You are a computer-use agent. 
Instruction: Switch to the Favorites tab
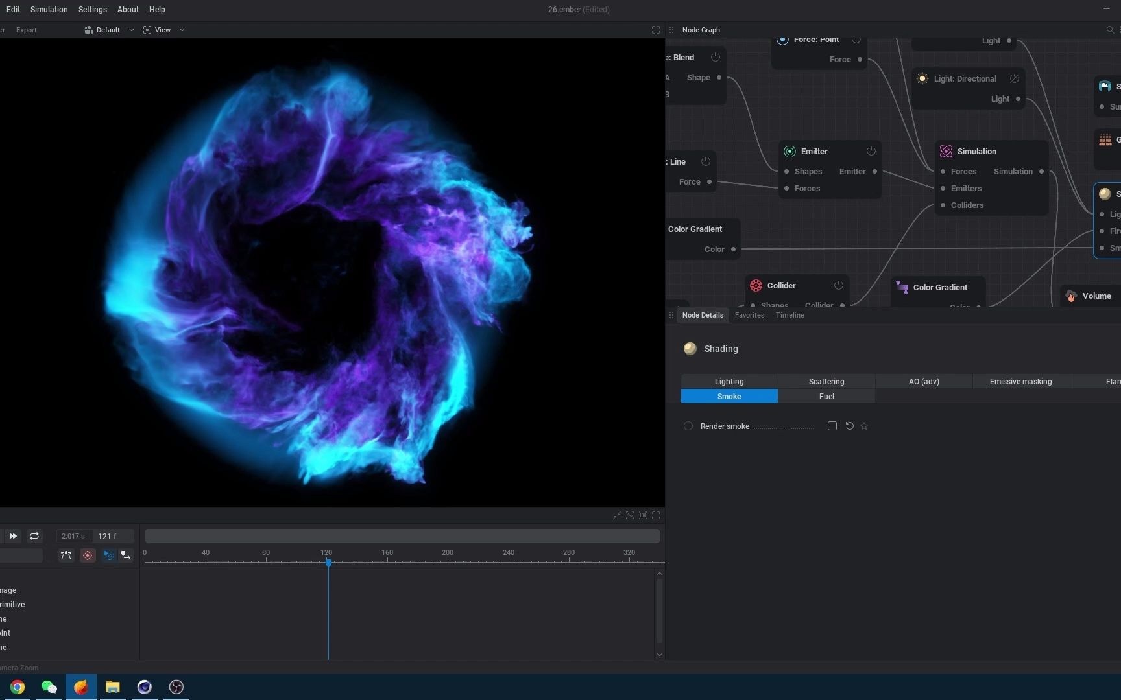pyautogui.click(x=749, y=315)
